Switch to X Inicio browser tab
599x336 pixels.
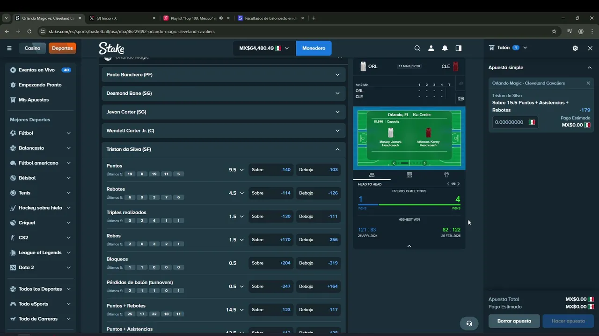point(122,18)
